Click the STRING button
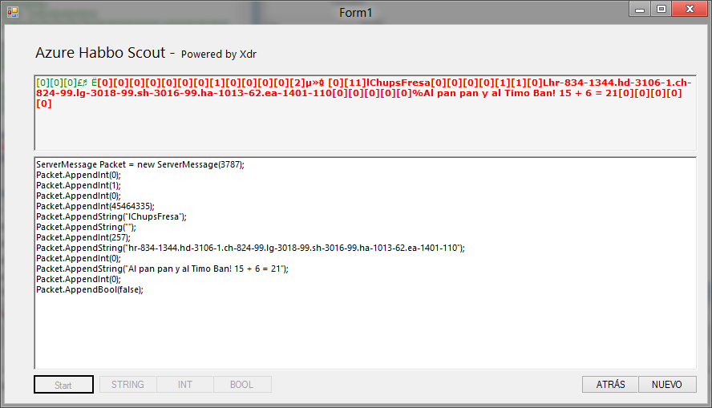This screenshot has width=712, height=408. click(x=127, y=385)
